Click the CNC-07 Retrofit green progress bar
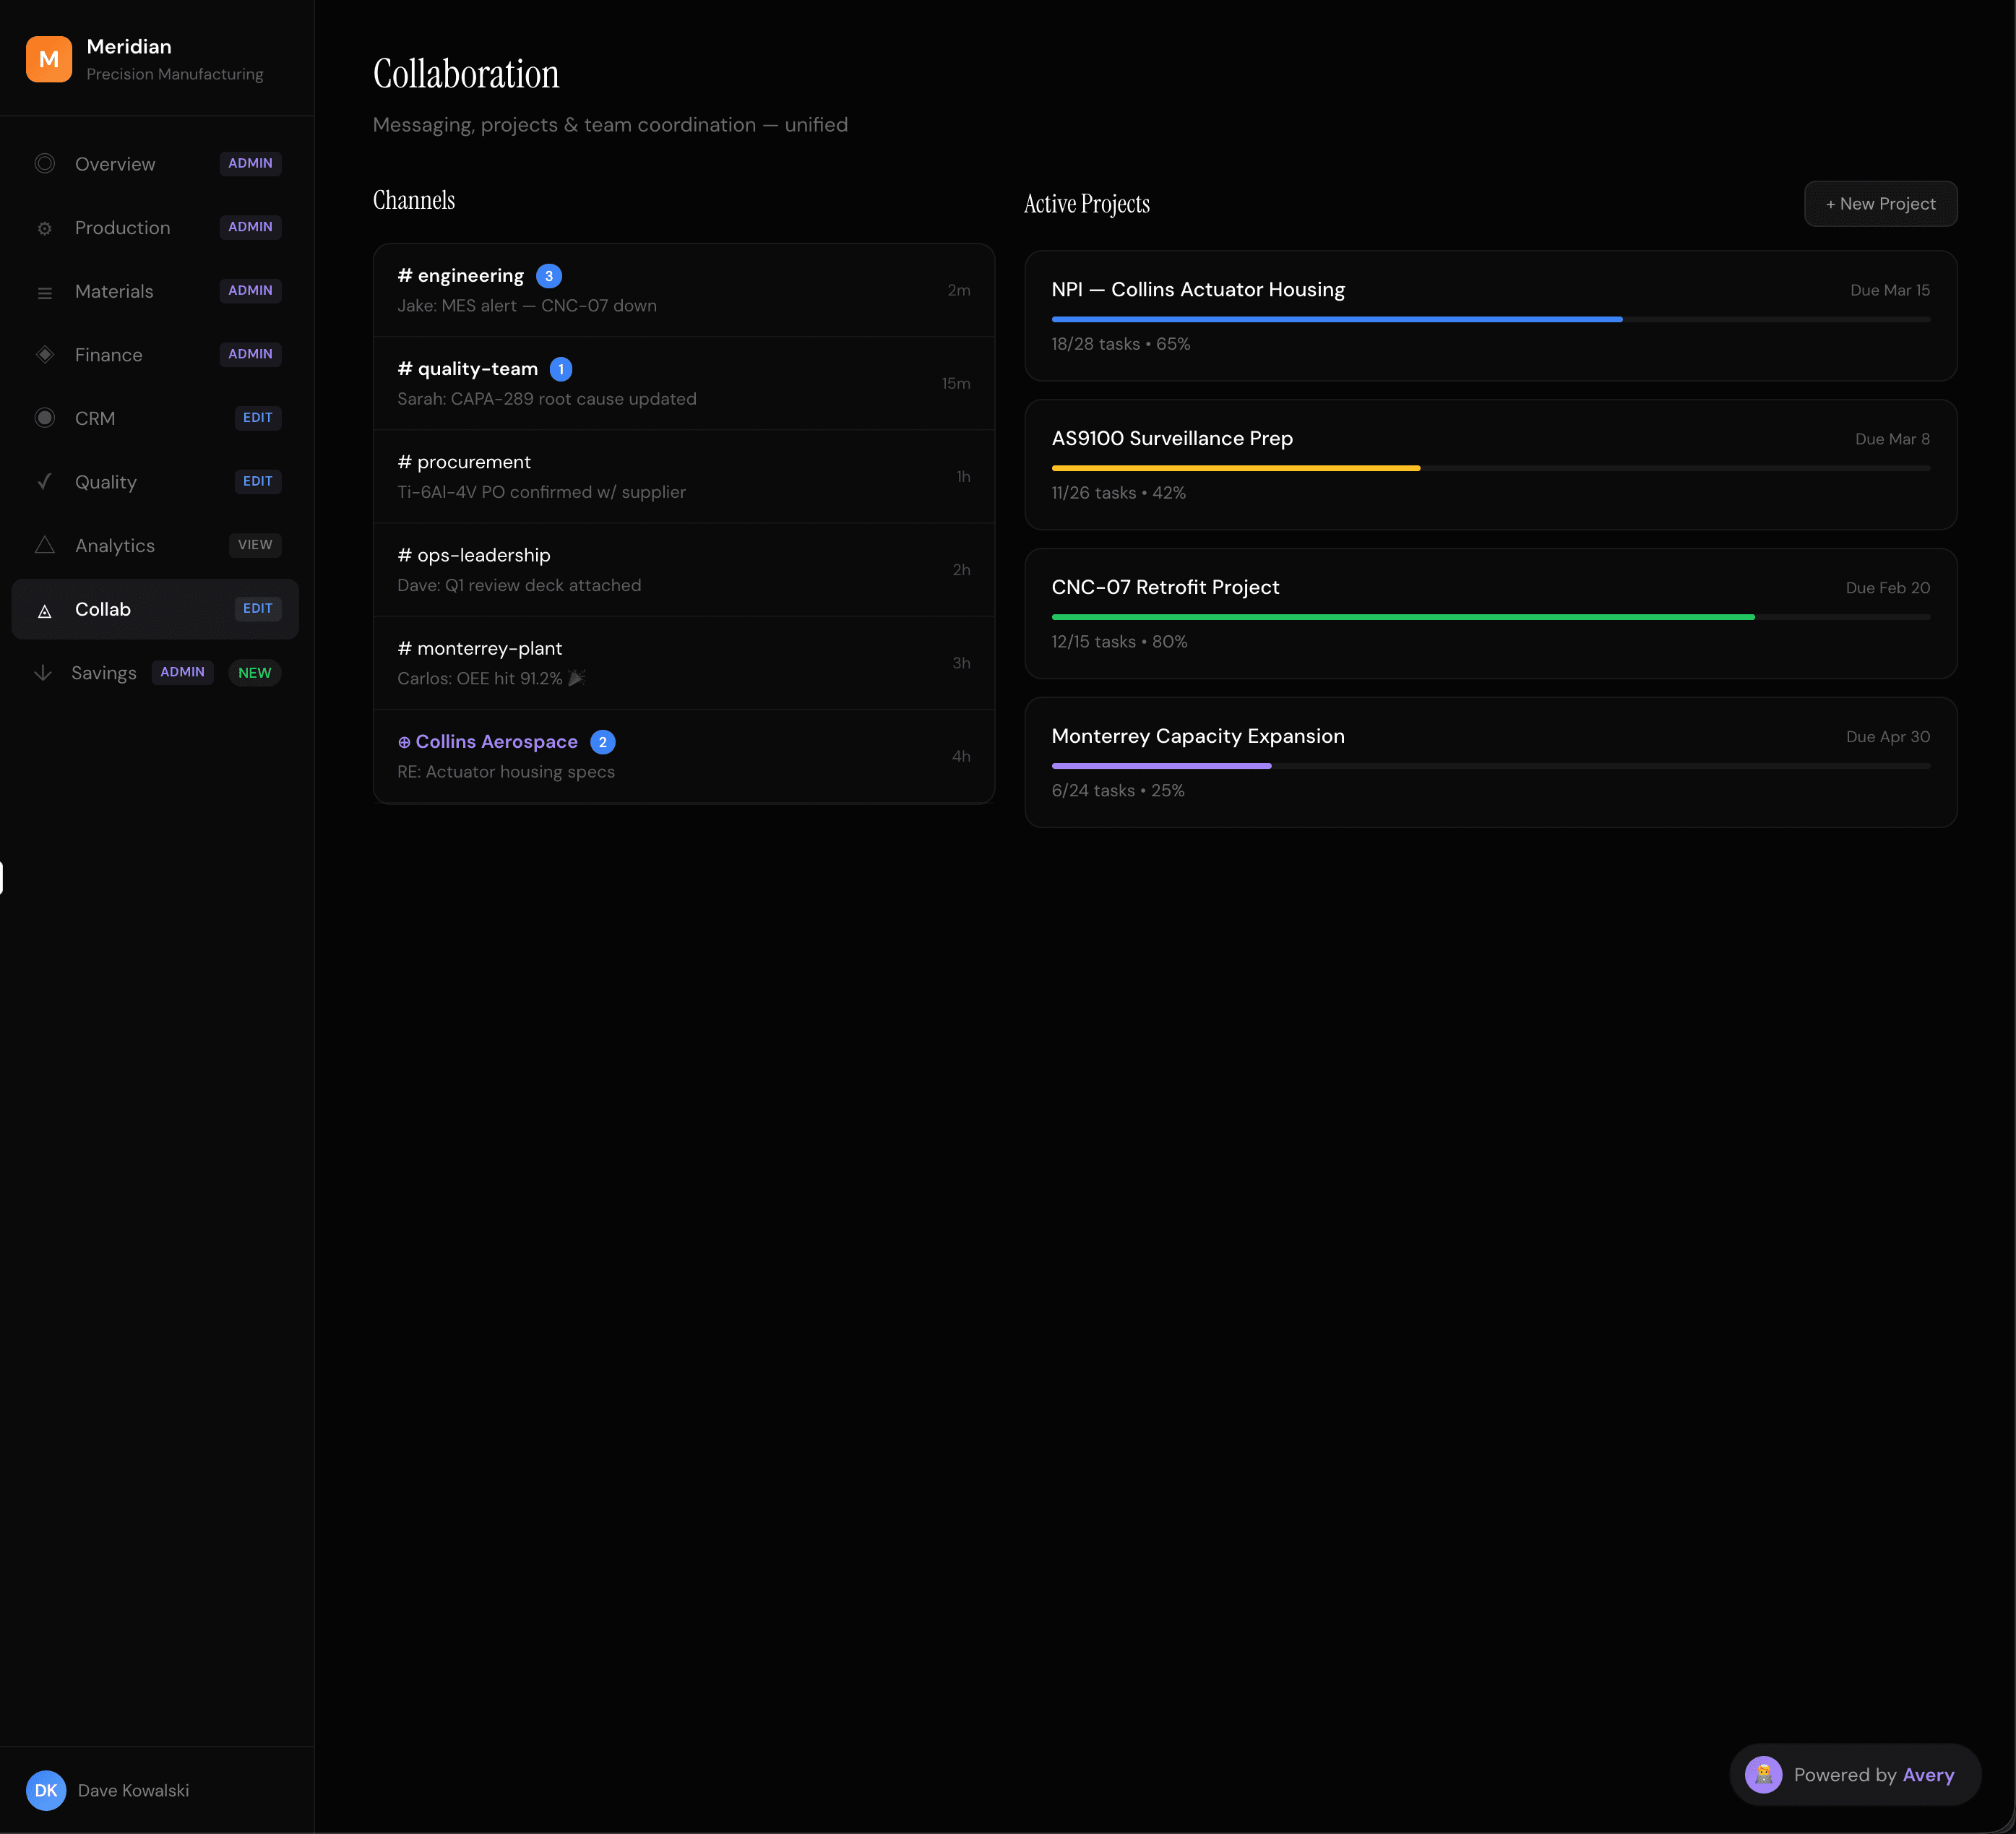2016x1834 pixels. pyautogui.click(x=1402, y=617)
